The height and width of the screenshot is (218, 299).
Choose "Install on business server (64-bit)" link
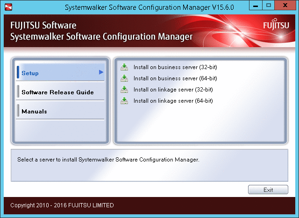[175, 78]
